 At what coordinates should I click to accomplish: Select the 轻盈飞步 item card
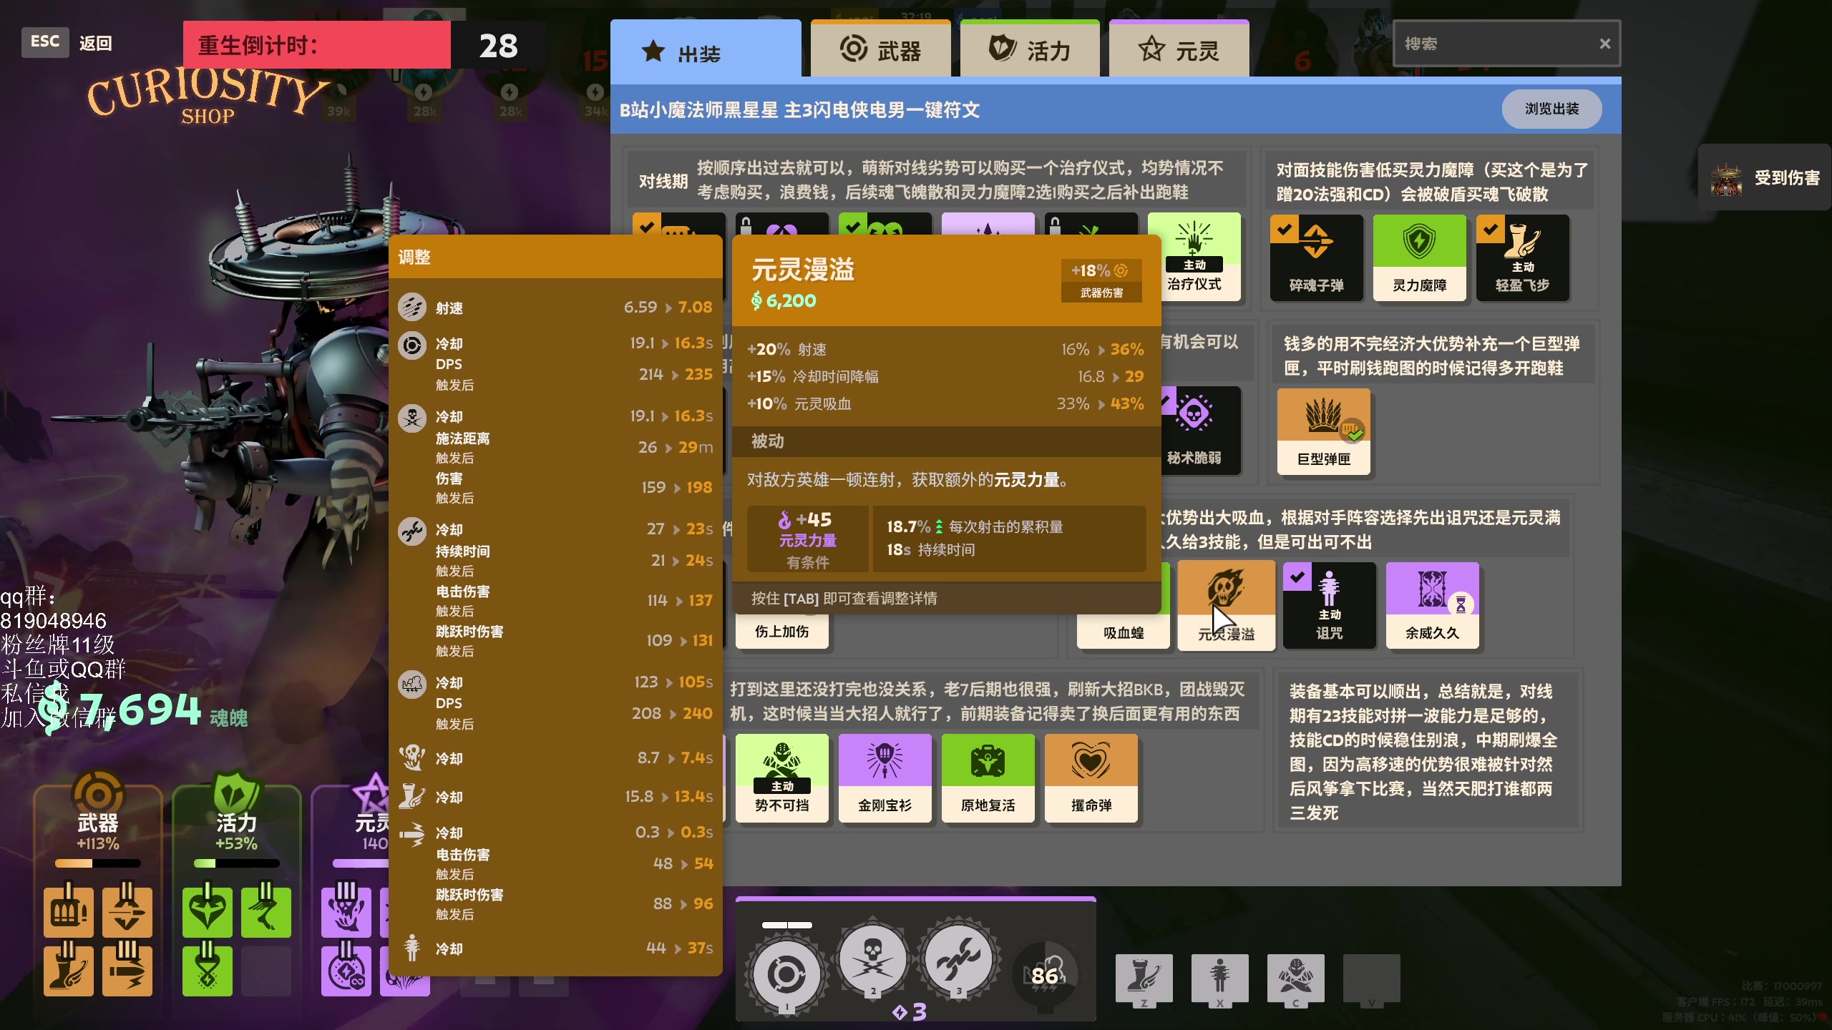tap(1522, 259)
